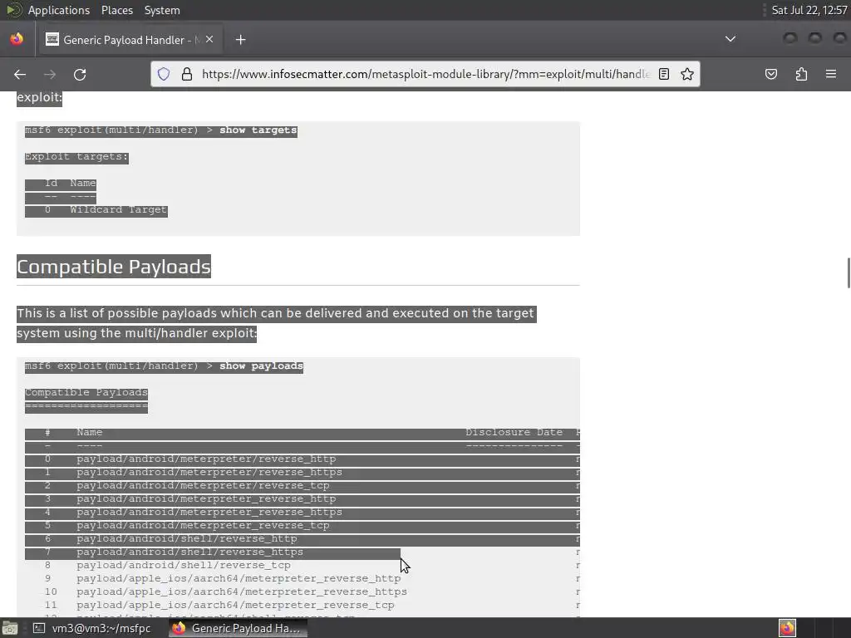Click payload/android/meterpreter/reverse_http row
Viewport: 851px width, 638px height.
pos(303,459)
